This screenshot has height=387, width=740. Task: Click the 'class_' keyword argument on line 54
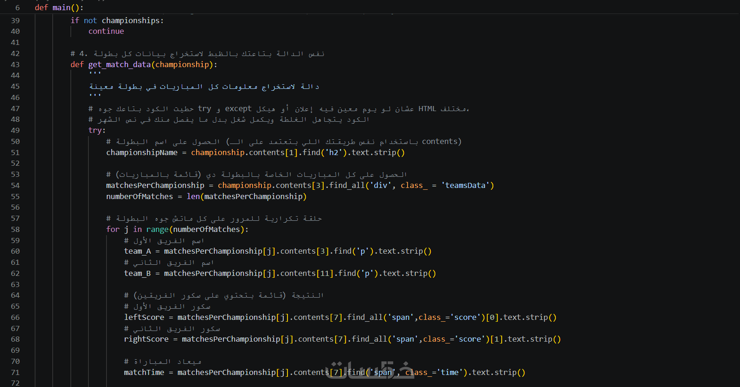point(414,185)
